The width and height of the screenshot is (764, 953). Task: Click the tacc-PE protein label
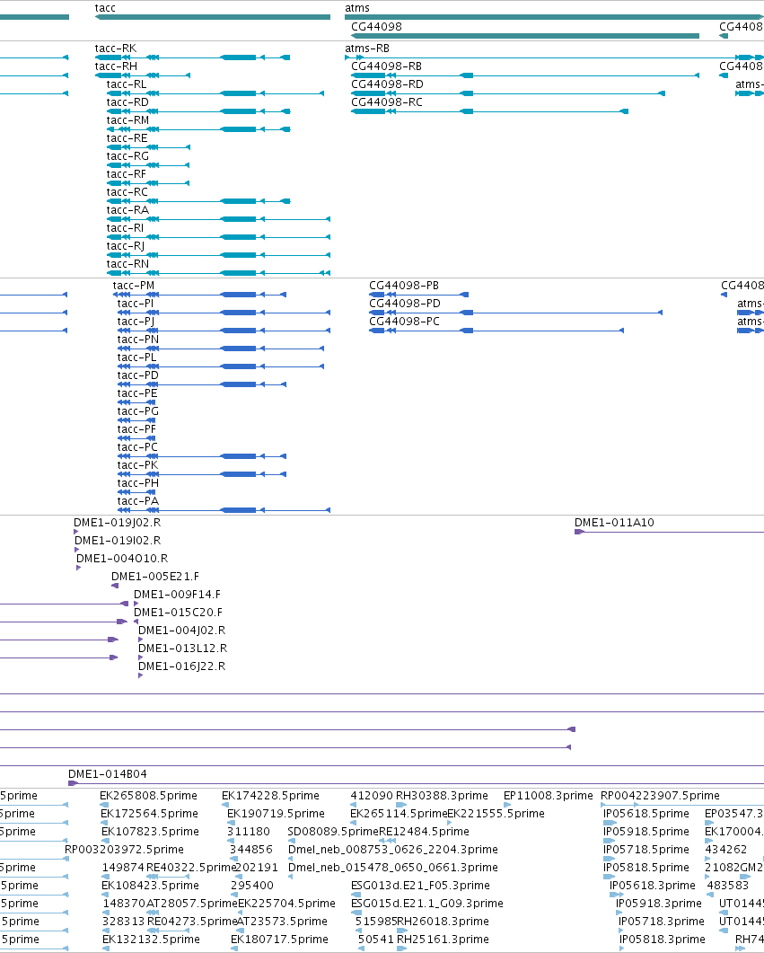(x=137, y=393)
